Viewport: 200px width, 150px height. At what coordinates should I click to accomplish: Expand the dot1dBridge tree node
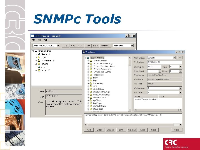click(88, 89)
